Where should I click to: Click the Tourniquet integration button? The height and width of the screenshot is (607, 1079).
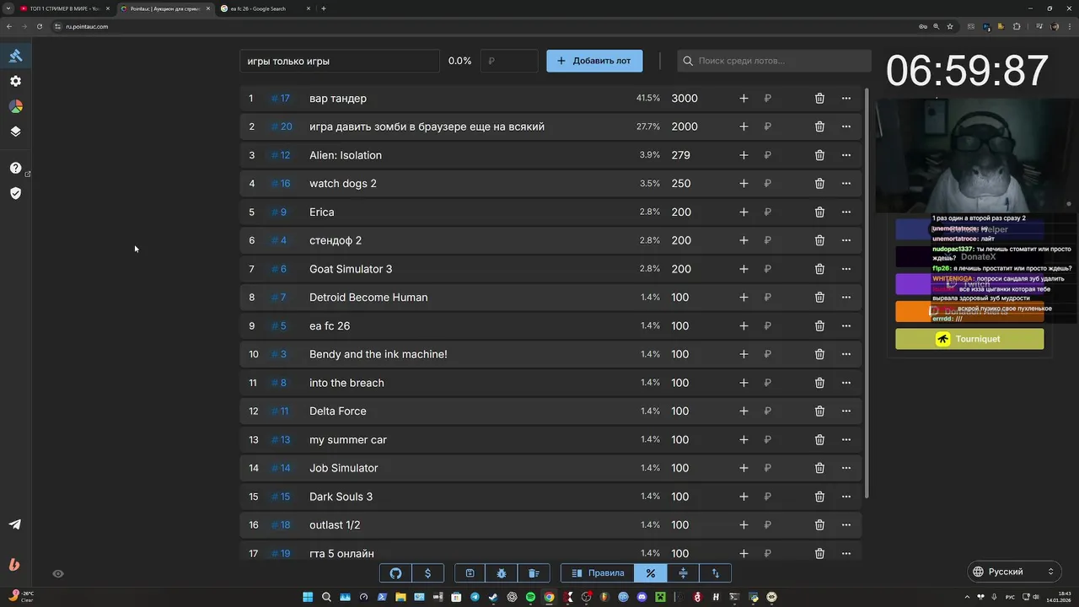[969, 339]
